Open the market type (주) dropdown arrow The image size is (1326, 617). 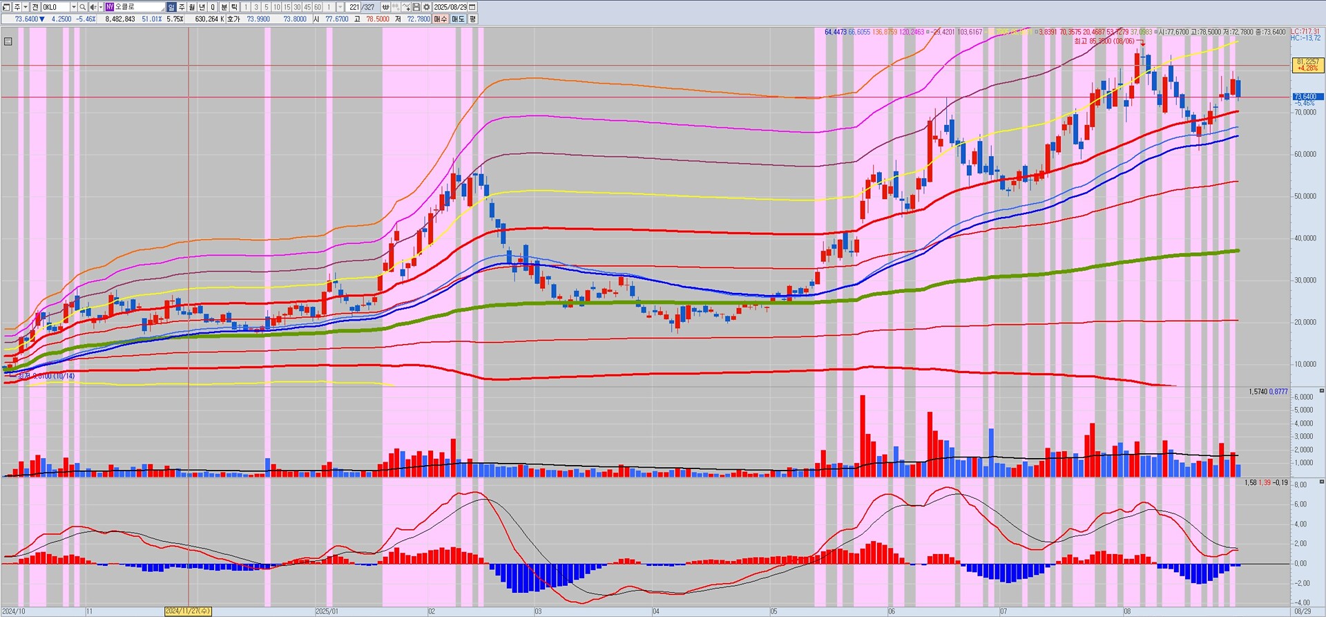(26, 7)
